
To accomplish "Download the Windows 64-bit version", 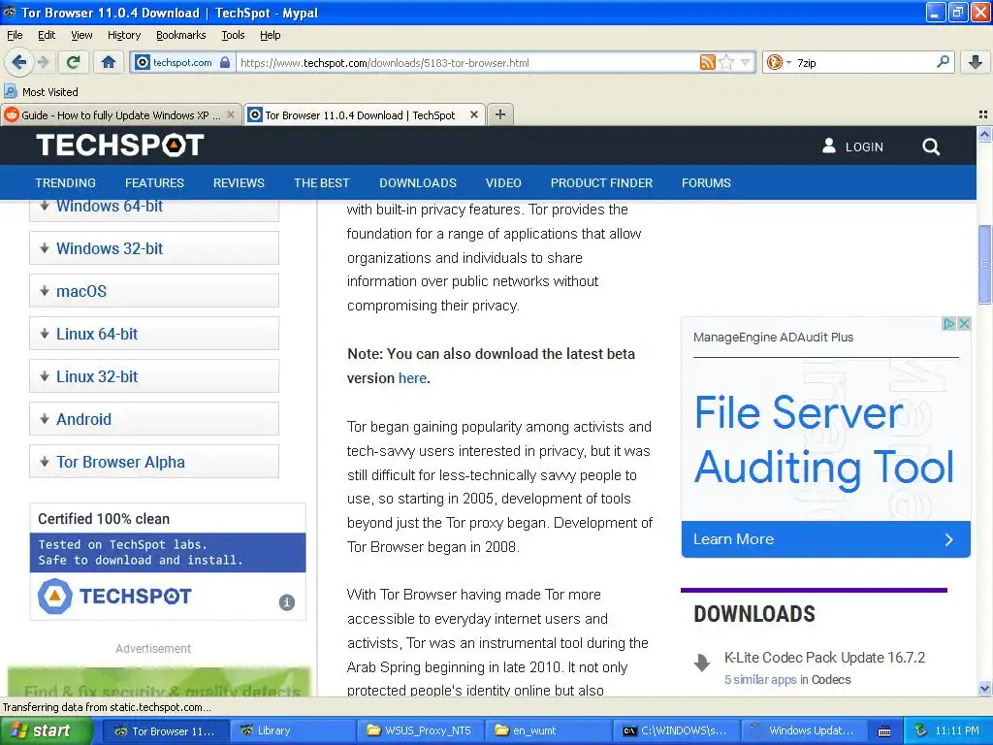I will 154,209.
